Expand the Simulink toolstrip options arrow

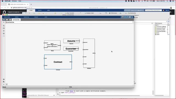(132, 17)
